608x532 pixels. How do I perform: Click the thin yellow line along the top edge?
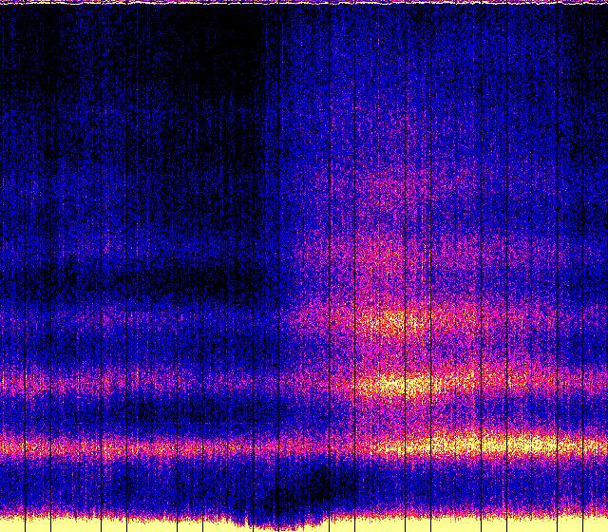pyautogui.click(x=304, y=3)
